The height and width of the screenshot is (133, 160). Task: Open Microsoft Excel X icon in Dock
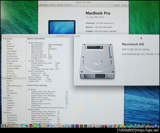[119, 126]
